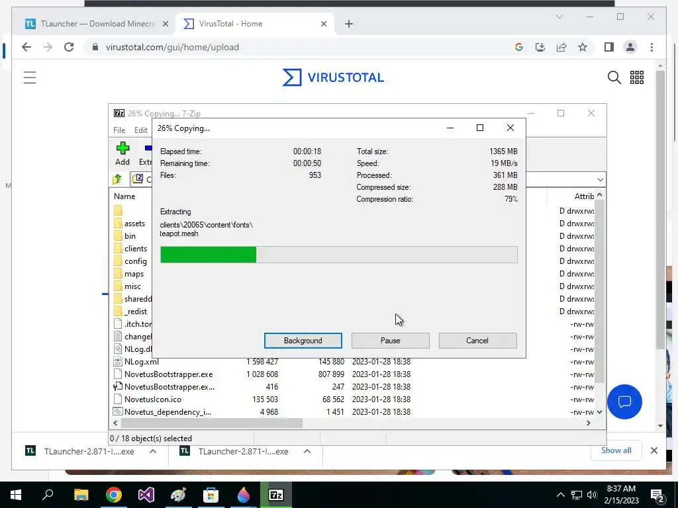This screenshot has height=508, width=678.
Task: Send the copy operation to Background
Action: tap(303, 341)
